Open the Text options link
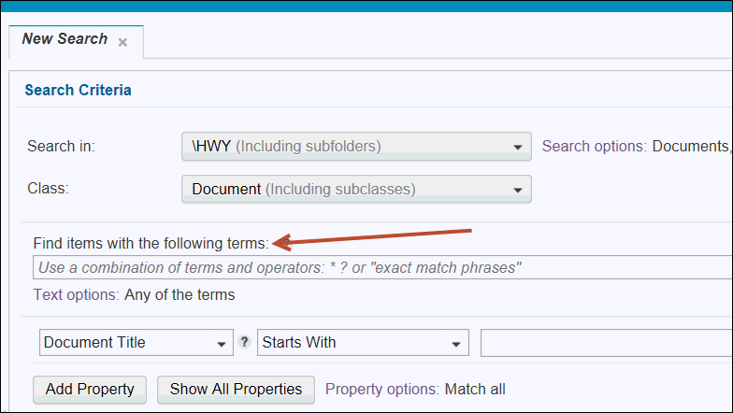The width and height of the screenshot is (733, 413). click(77, 295)
